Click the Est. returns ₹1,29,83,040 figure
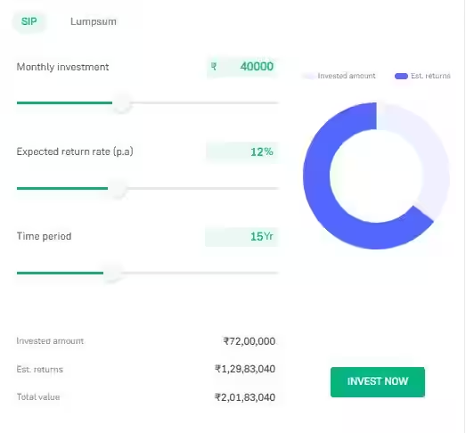The width and height of the screenshot is (466, 433). pos(245,369)
